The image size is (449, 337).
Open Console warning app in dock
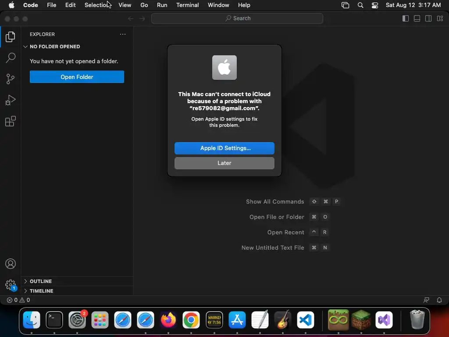[x=214, y=320]
